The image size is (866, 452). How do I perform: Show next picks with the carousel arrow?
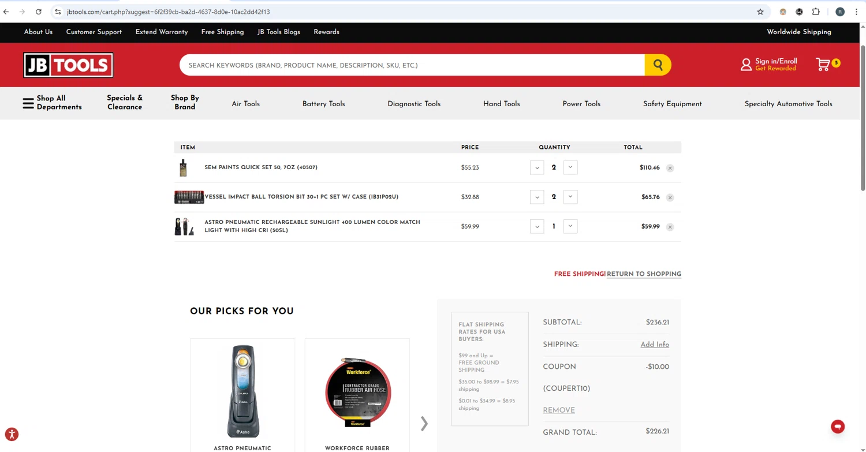pyautogui.click(x=424, y=424)
